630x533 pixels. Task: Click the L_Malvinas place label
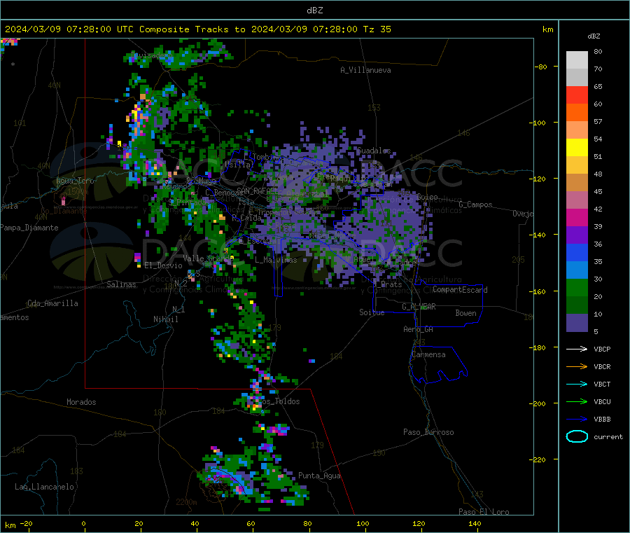point(276,260)
